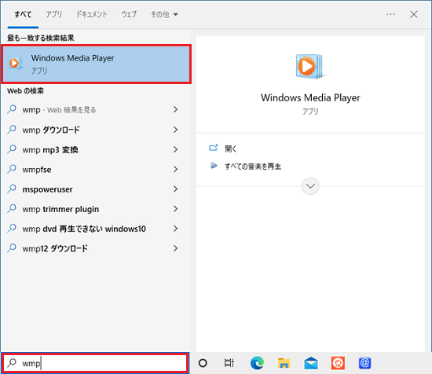The image size is (432, 374).
Task: Close the search panel with X
Action: tap(413, 14)
